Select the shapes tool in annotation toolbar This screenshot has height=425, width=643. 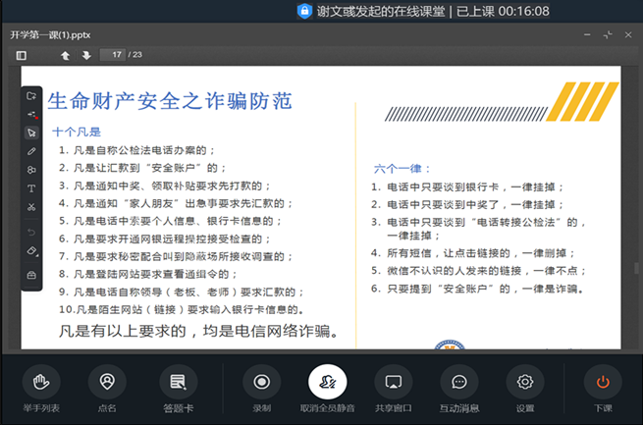click(x=31, y=170)
